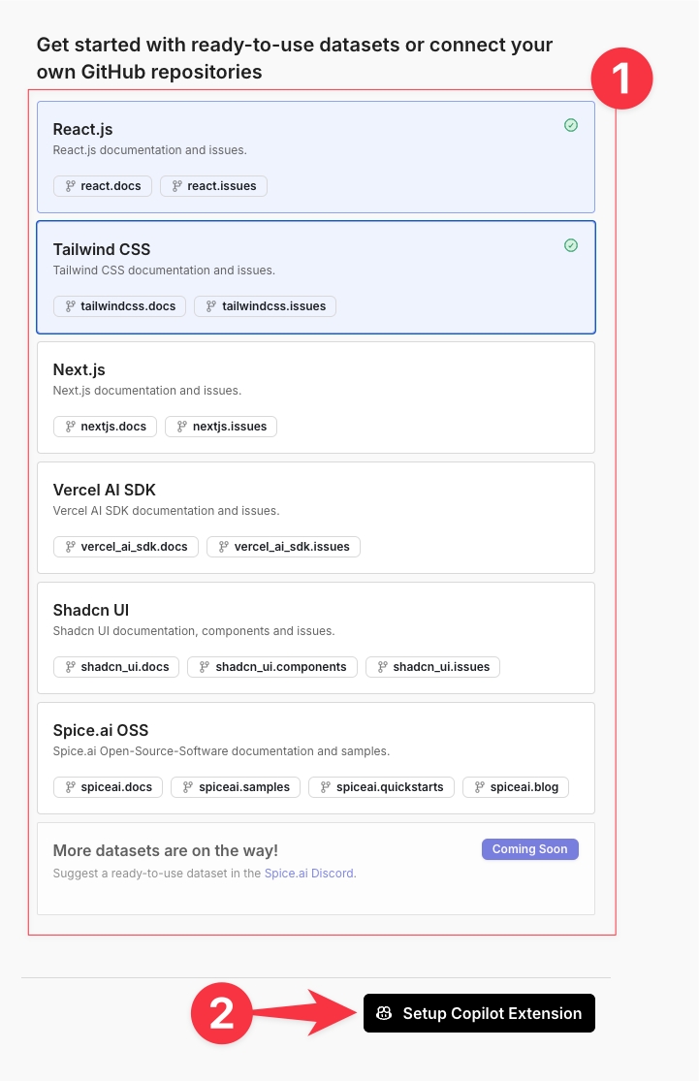Image resolution: width=699 pixels, height=1081 pixels.
Task: Click the Copilot icon on setup button
Action: (384, 1013)
